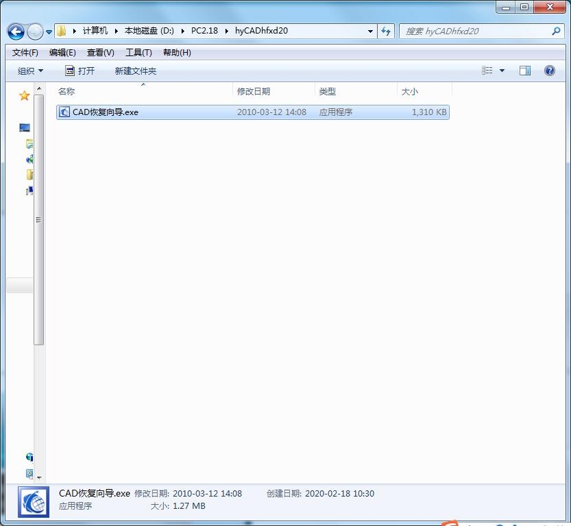Click the change view icon in toolbar
The image size is (571, 526).
pos(487,71)
